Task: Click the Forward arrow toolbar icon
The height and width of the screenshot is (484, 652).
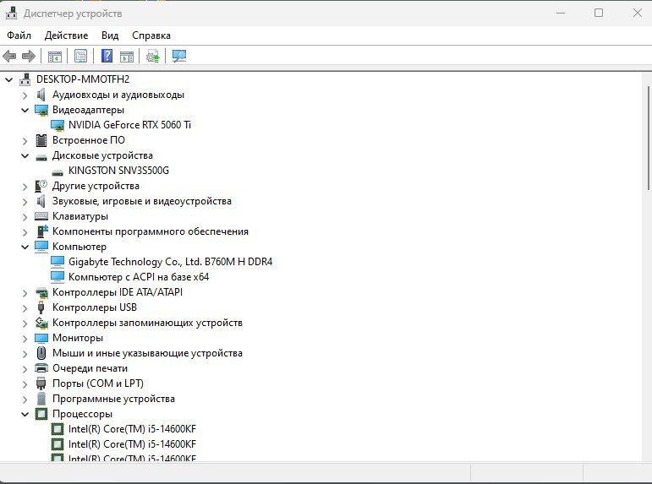Action: coord(28,56)
